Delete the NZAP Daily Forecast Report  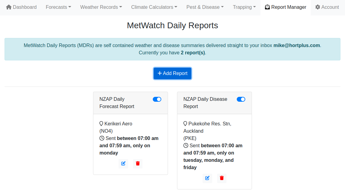point(138,164)
